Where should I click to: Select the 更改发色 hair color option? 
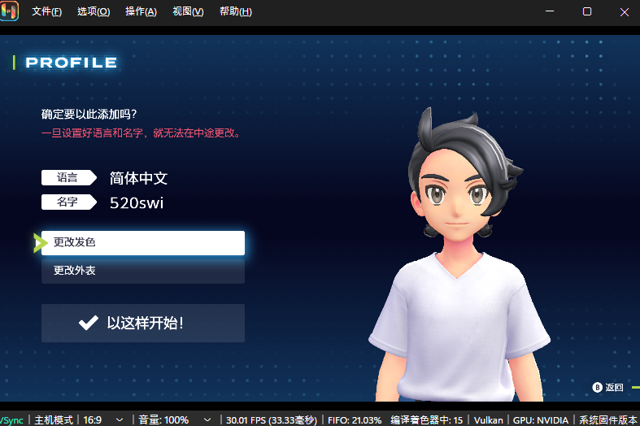pyautogui.click(x=143, y=242)
